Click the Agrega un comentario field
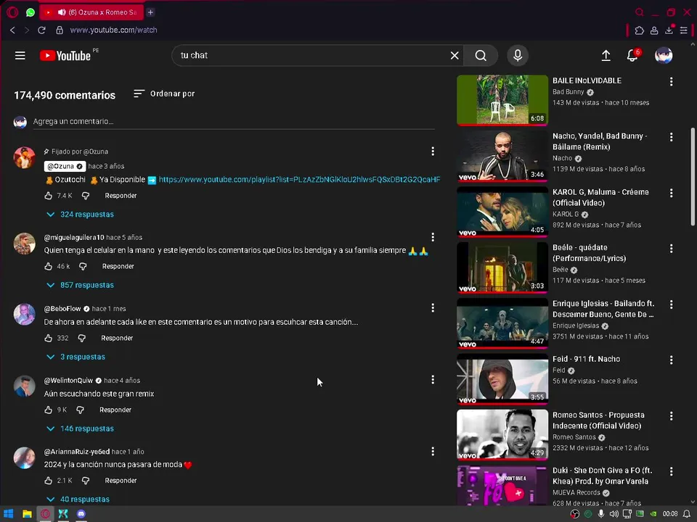The width and height of the screenshot is (697, 522). (234, 121)
